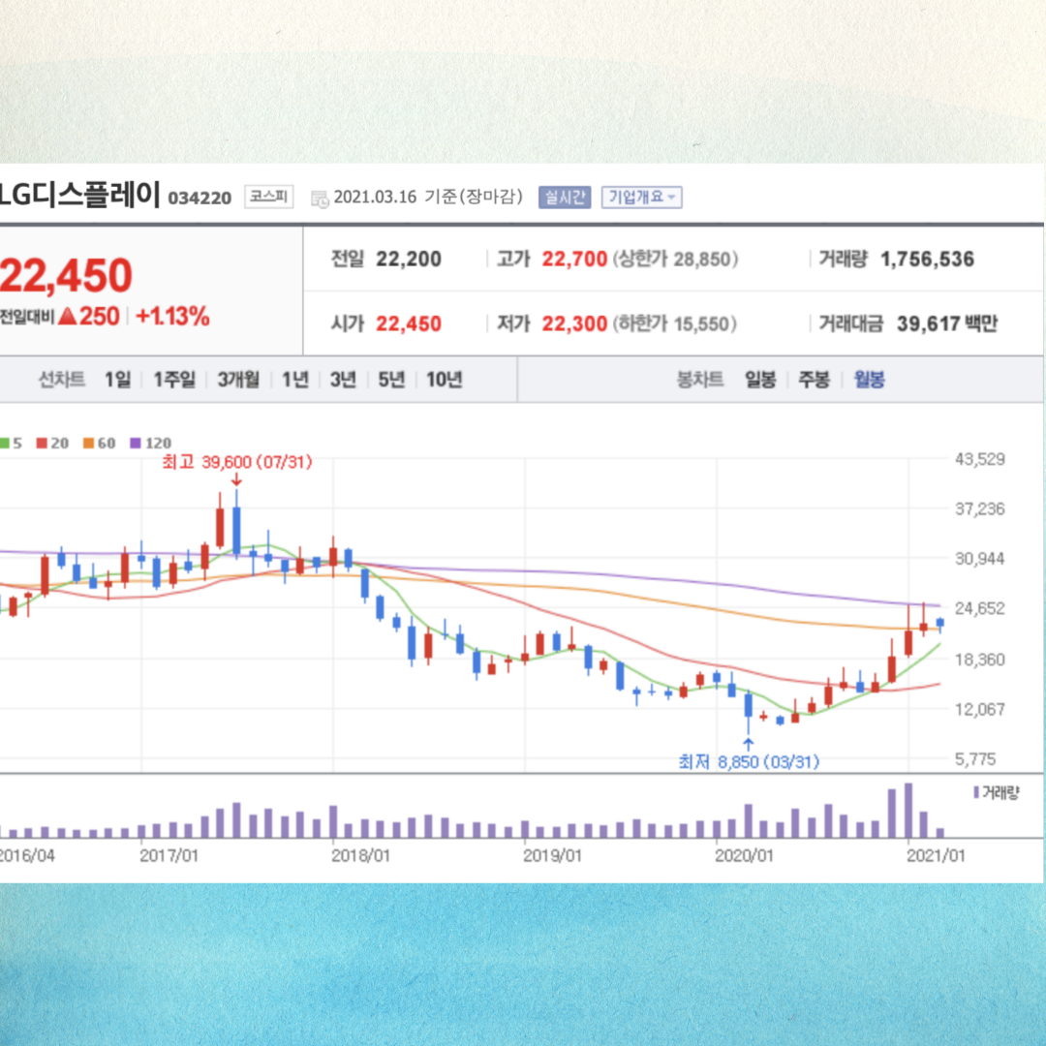The image size is (1046, 1046).
Task: Select the 5년 line chart tab
Action: click(391, 380)
